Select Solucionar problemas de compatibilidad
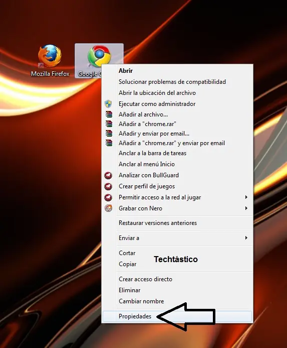The width and height of the screenshot is (287, 348). click(x=177, y=82)
